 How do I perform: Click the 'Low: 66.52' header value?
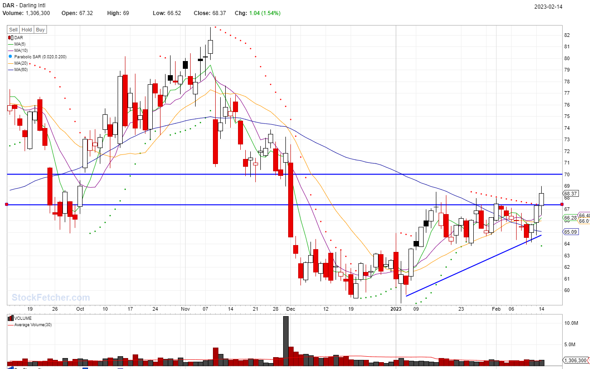(166, 13)
